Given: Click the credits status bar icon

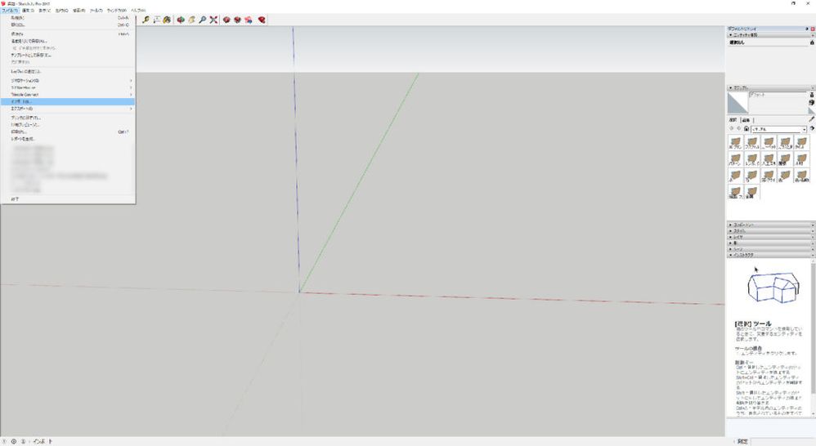Looking at the screenshot, I should 14,441.
